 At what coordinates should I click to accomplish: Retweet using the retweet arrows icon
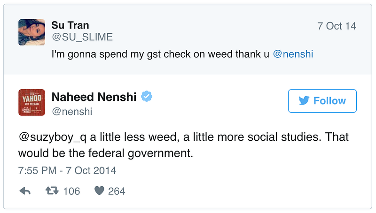(x=51, y=191)
